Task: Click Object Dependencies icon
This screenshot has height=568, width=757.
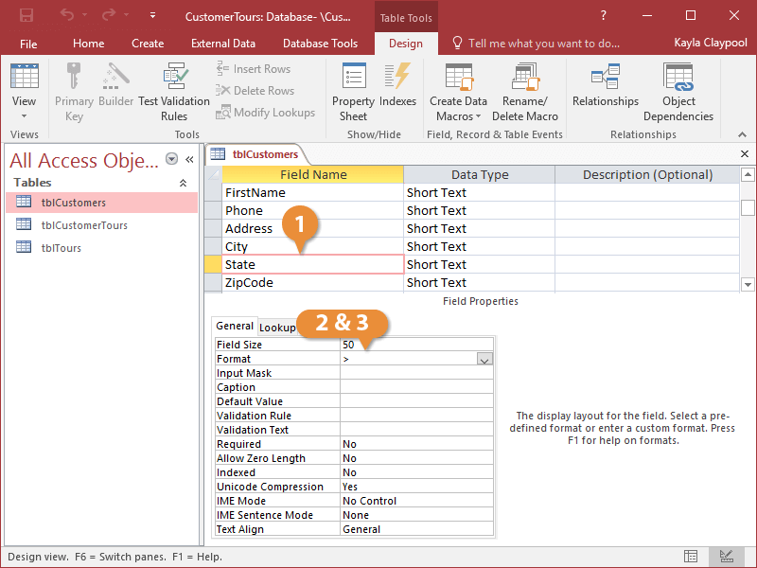Action: click(678, 77)
